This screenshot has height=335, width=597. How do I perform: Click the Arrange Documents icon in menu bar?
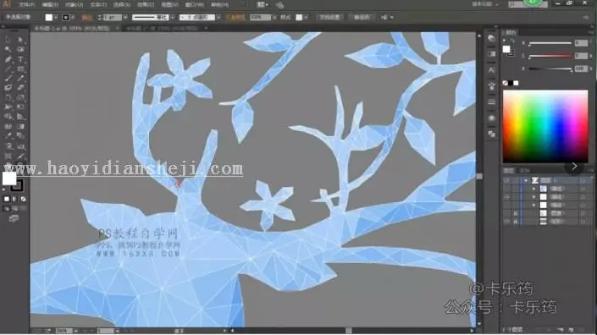coord(262,4)
